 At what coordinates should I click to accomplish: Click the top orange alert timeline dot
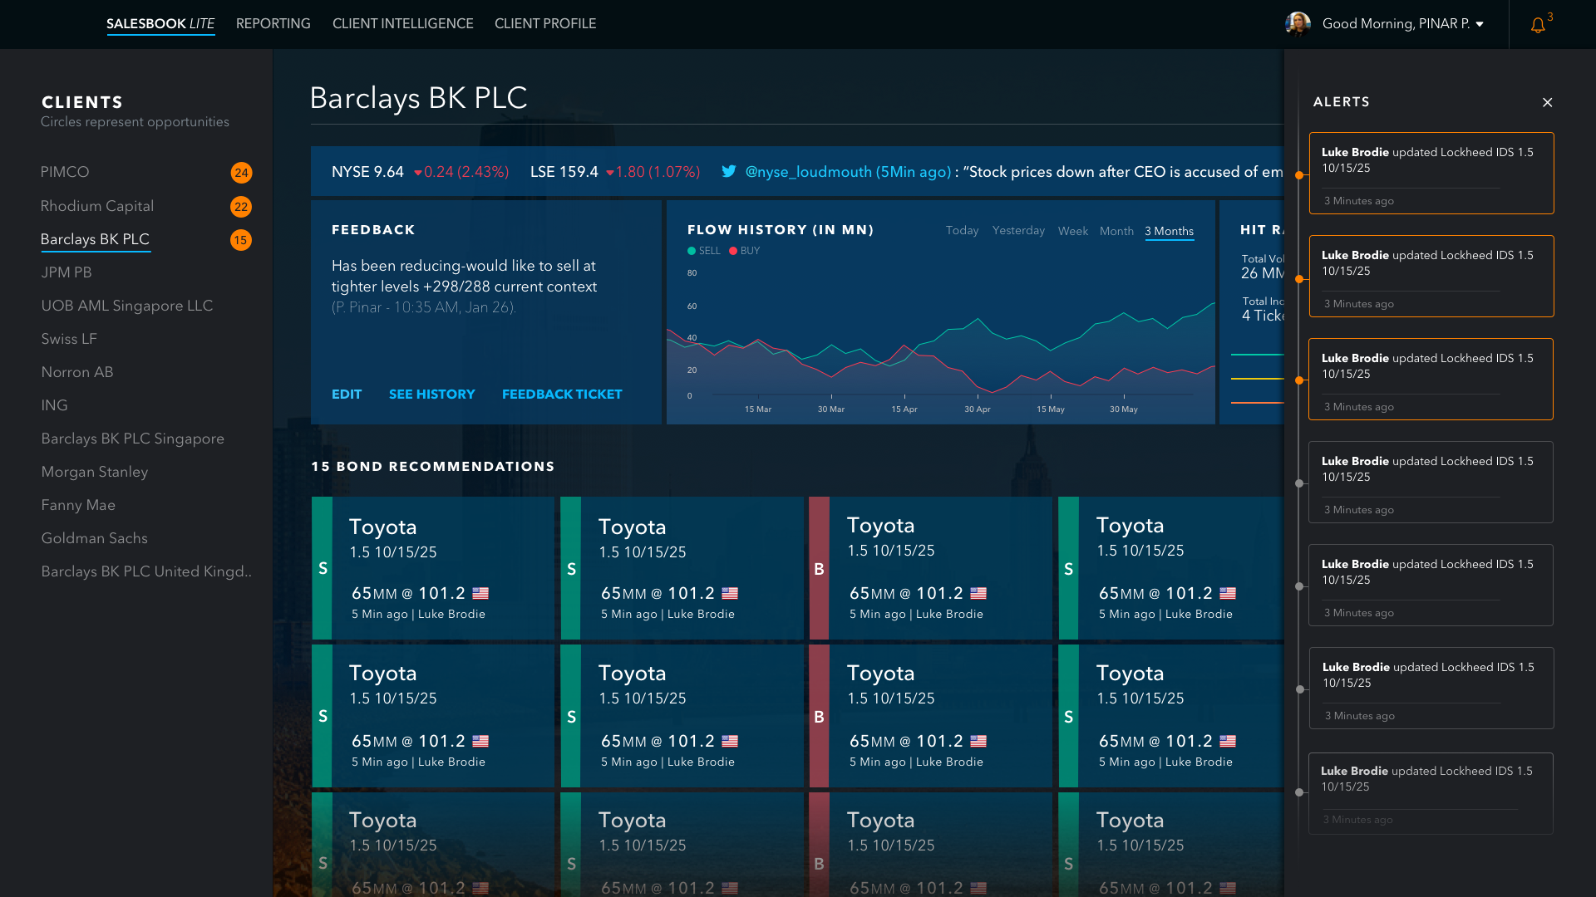(1299, 175)
